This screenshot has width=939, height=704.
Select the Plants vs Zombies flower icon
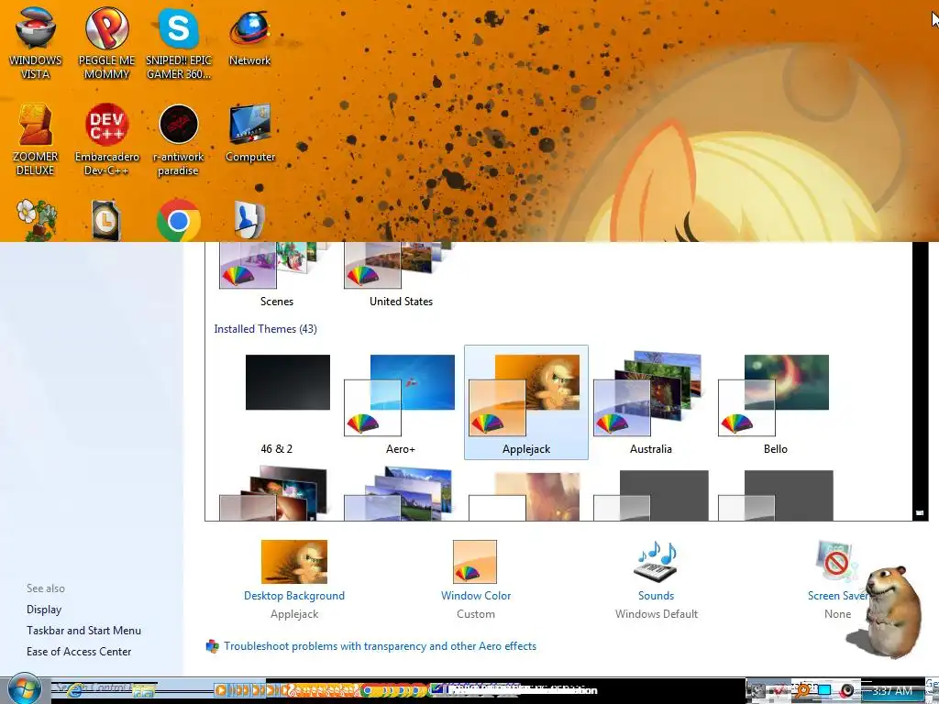[36, 220]
